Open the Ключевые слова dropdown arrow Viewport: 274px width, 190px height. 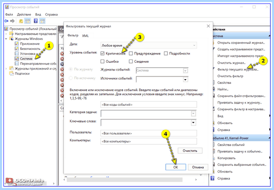[x=193, y=122]
